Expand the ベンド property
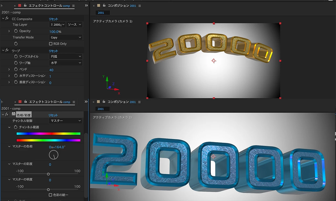336x201 pixels. pyautogui.click(x=9, y=69)
